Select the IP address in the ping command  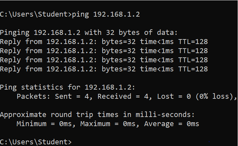point(116,14)
